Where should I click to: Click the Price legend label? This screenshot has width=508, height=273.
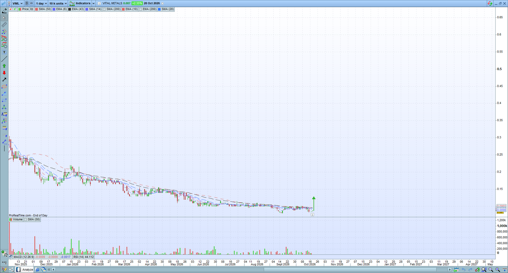click(25, 9)
